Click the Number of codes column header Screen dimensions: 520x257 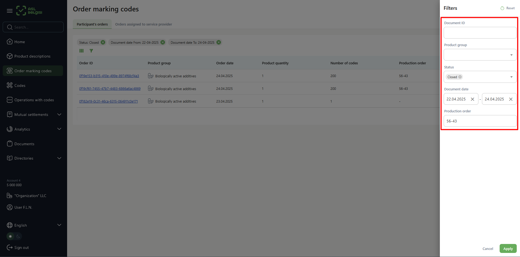(x=344, y=63)
